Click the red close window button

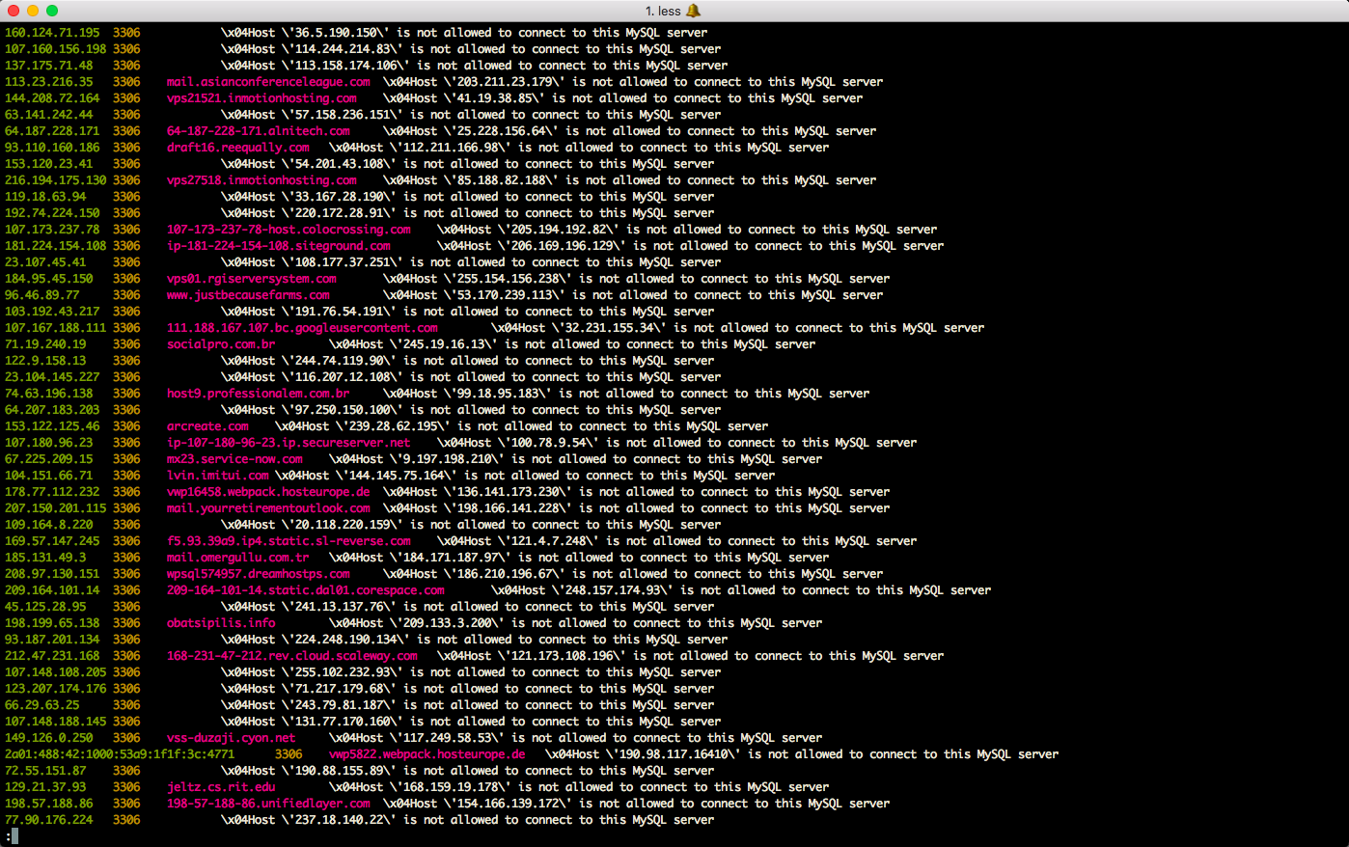click(14, 11)
